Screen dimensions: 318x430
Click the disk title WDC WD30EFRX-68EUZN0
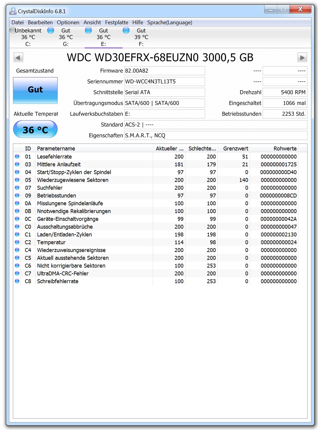pos(160,58)
